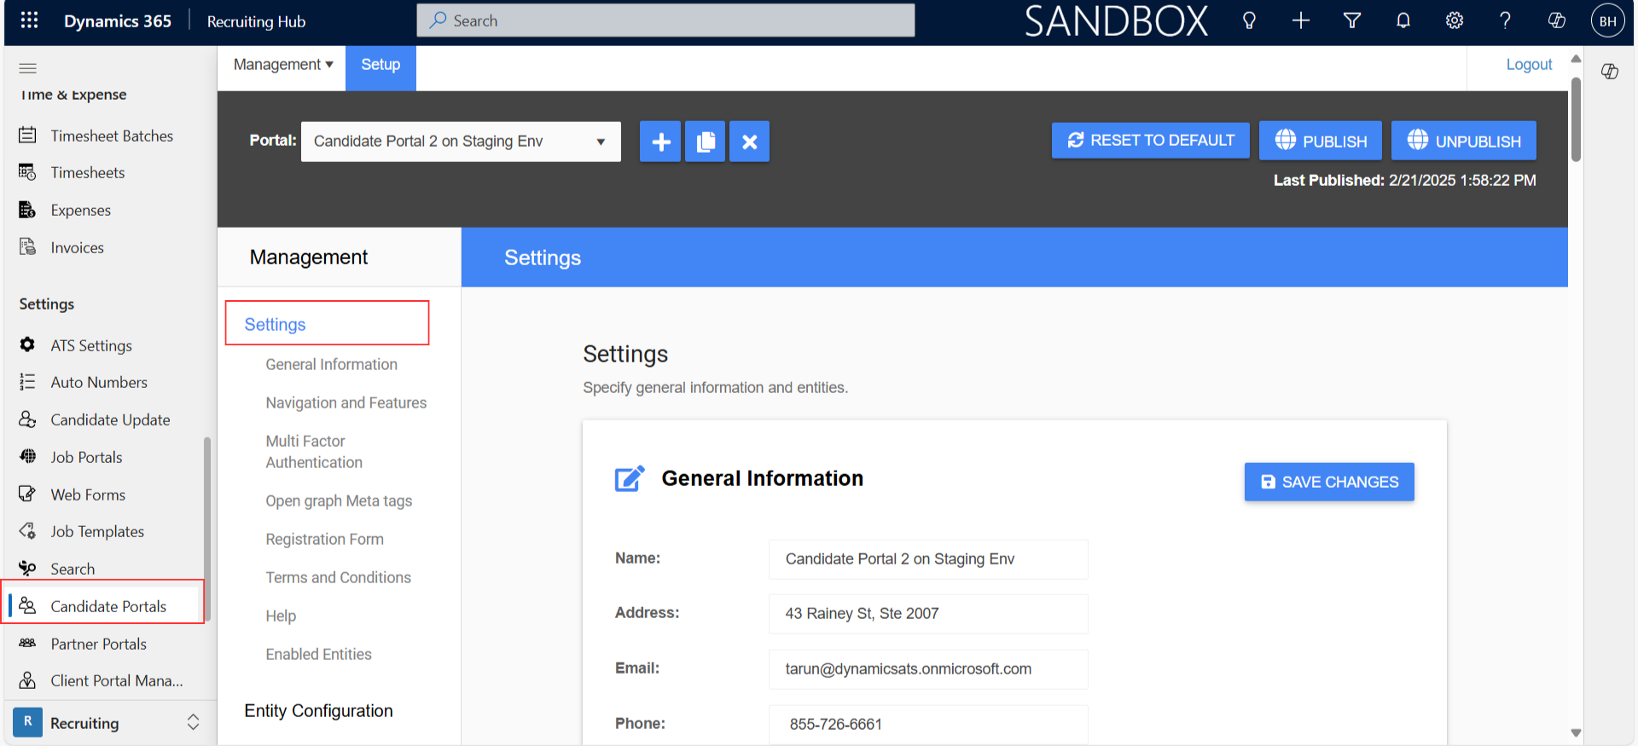Expand the Management dropdown menu
Viewport: 1638px width, 746px height.
tap(283, 65)
